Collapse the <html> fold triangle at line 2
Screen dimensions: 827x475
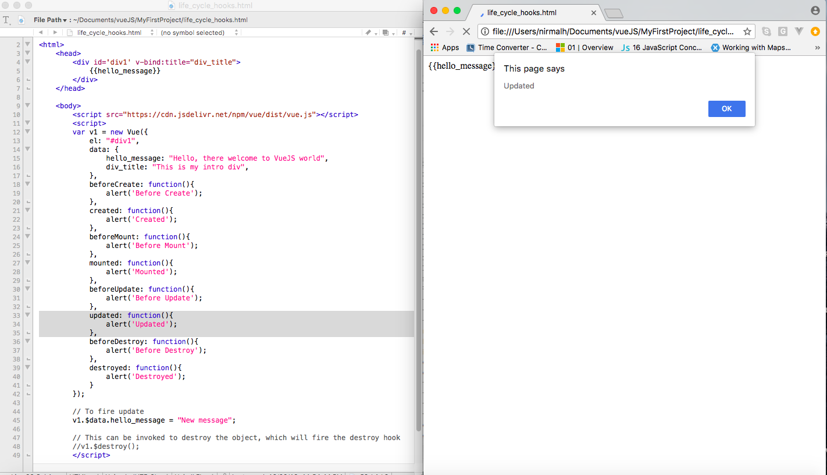tap(27, 44)
